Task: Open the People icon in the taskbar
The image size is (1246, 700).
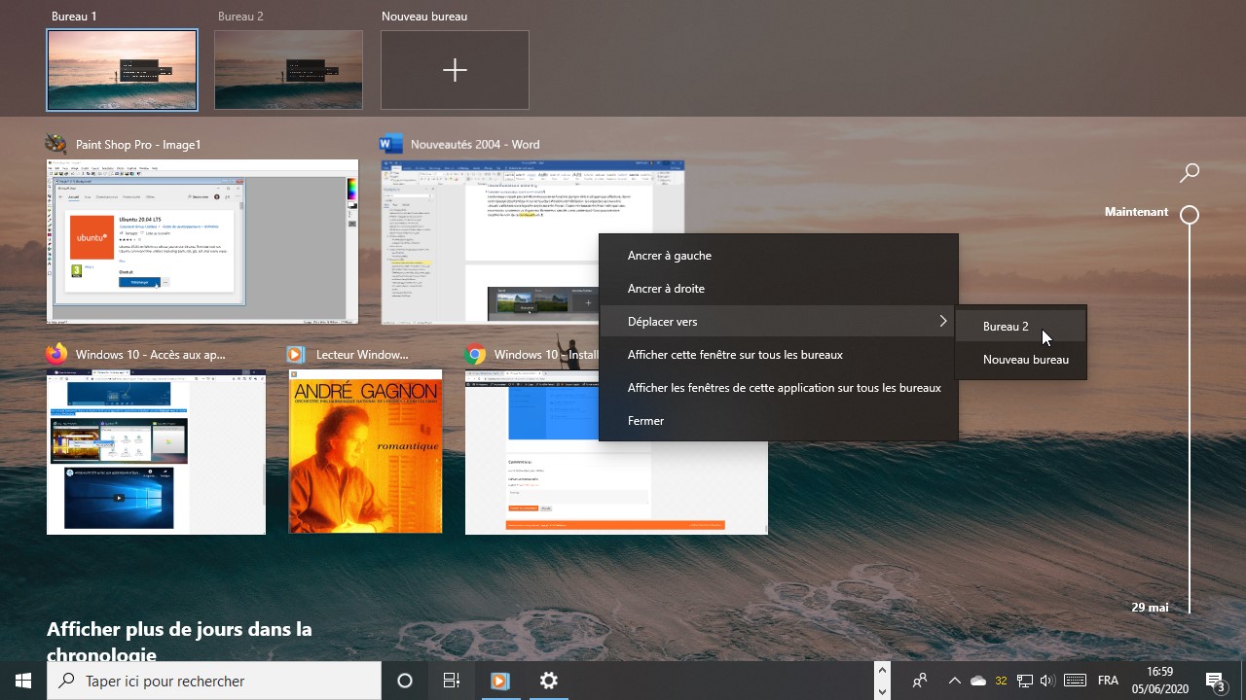Action: (x=919, y=681)
